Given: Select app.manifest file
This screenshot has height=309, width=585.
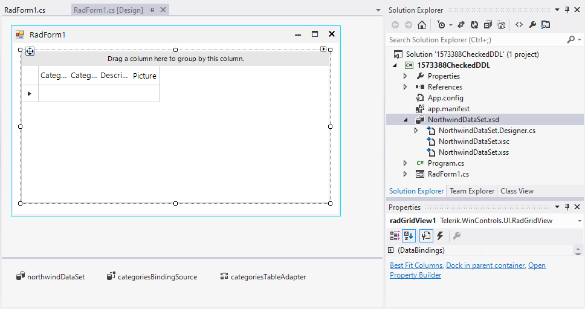Looking at the screenshot, I should click(448, 109).
